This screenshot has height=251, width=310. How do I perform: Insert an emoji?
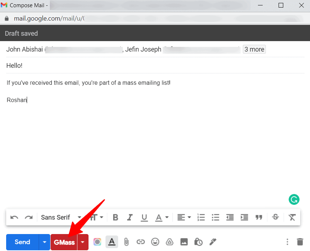click(x=155, y=242)
